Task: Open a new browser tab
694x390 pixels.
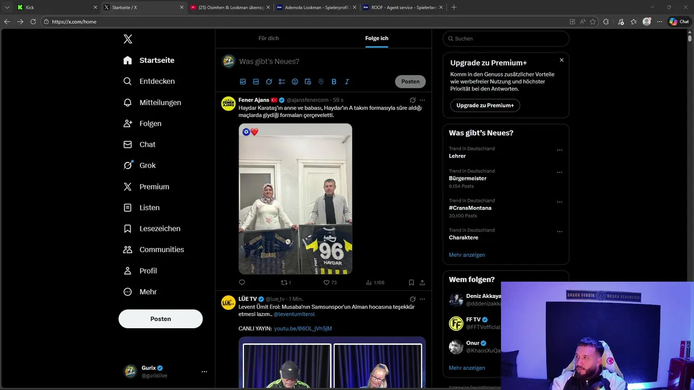Action: [x=454, y=8]
